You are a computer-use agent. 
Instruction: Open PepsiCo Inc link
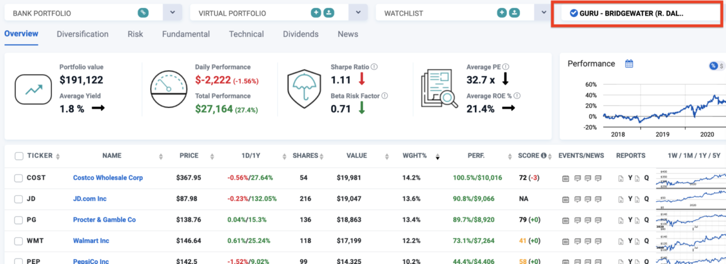point(92,260)
